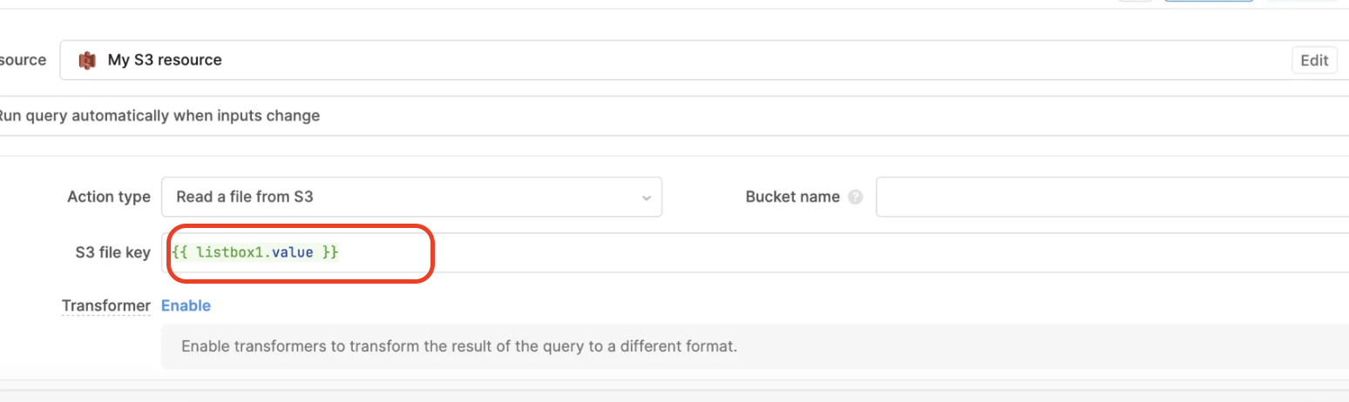Click the transformer description hint box
Screen dimensions: 1349x402
coord(755,346)
